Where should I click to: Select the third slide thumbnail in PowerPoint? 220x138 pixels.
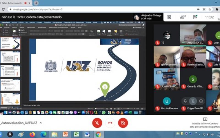pos(10,71)
